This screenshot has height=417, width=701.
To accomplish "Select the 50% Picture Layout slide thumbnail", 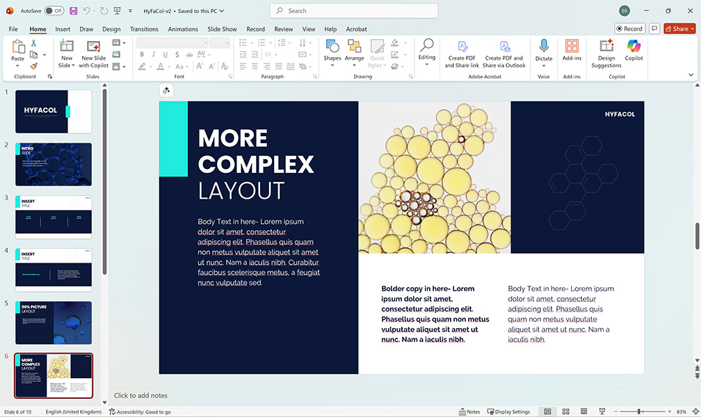I will (x=54, y=322).
